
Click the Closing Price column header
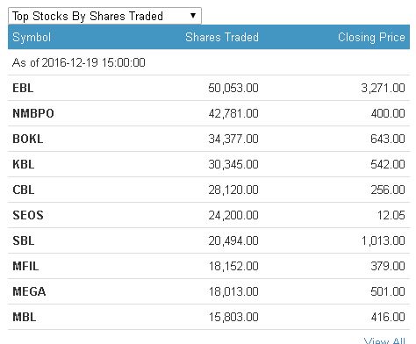coord(371,37)
